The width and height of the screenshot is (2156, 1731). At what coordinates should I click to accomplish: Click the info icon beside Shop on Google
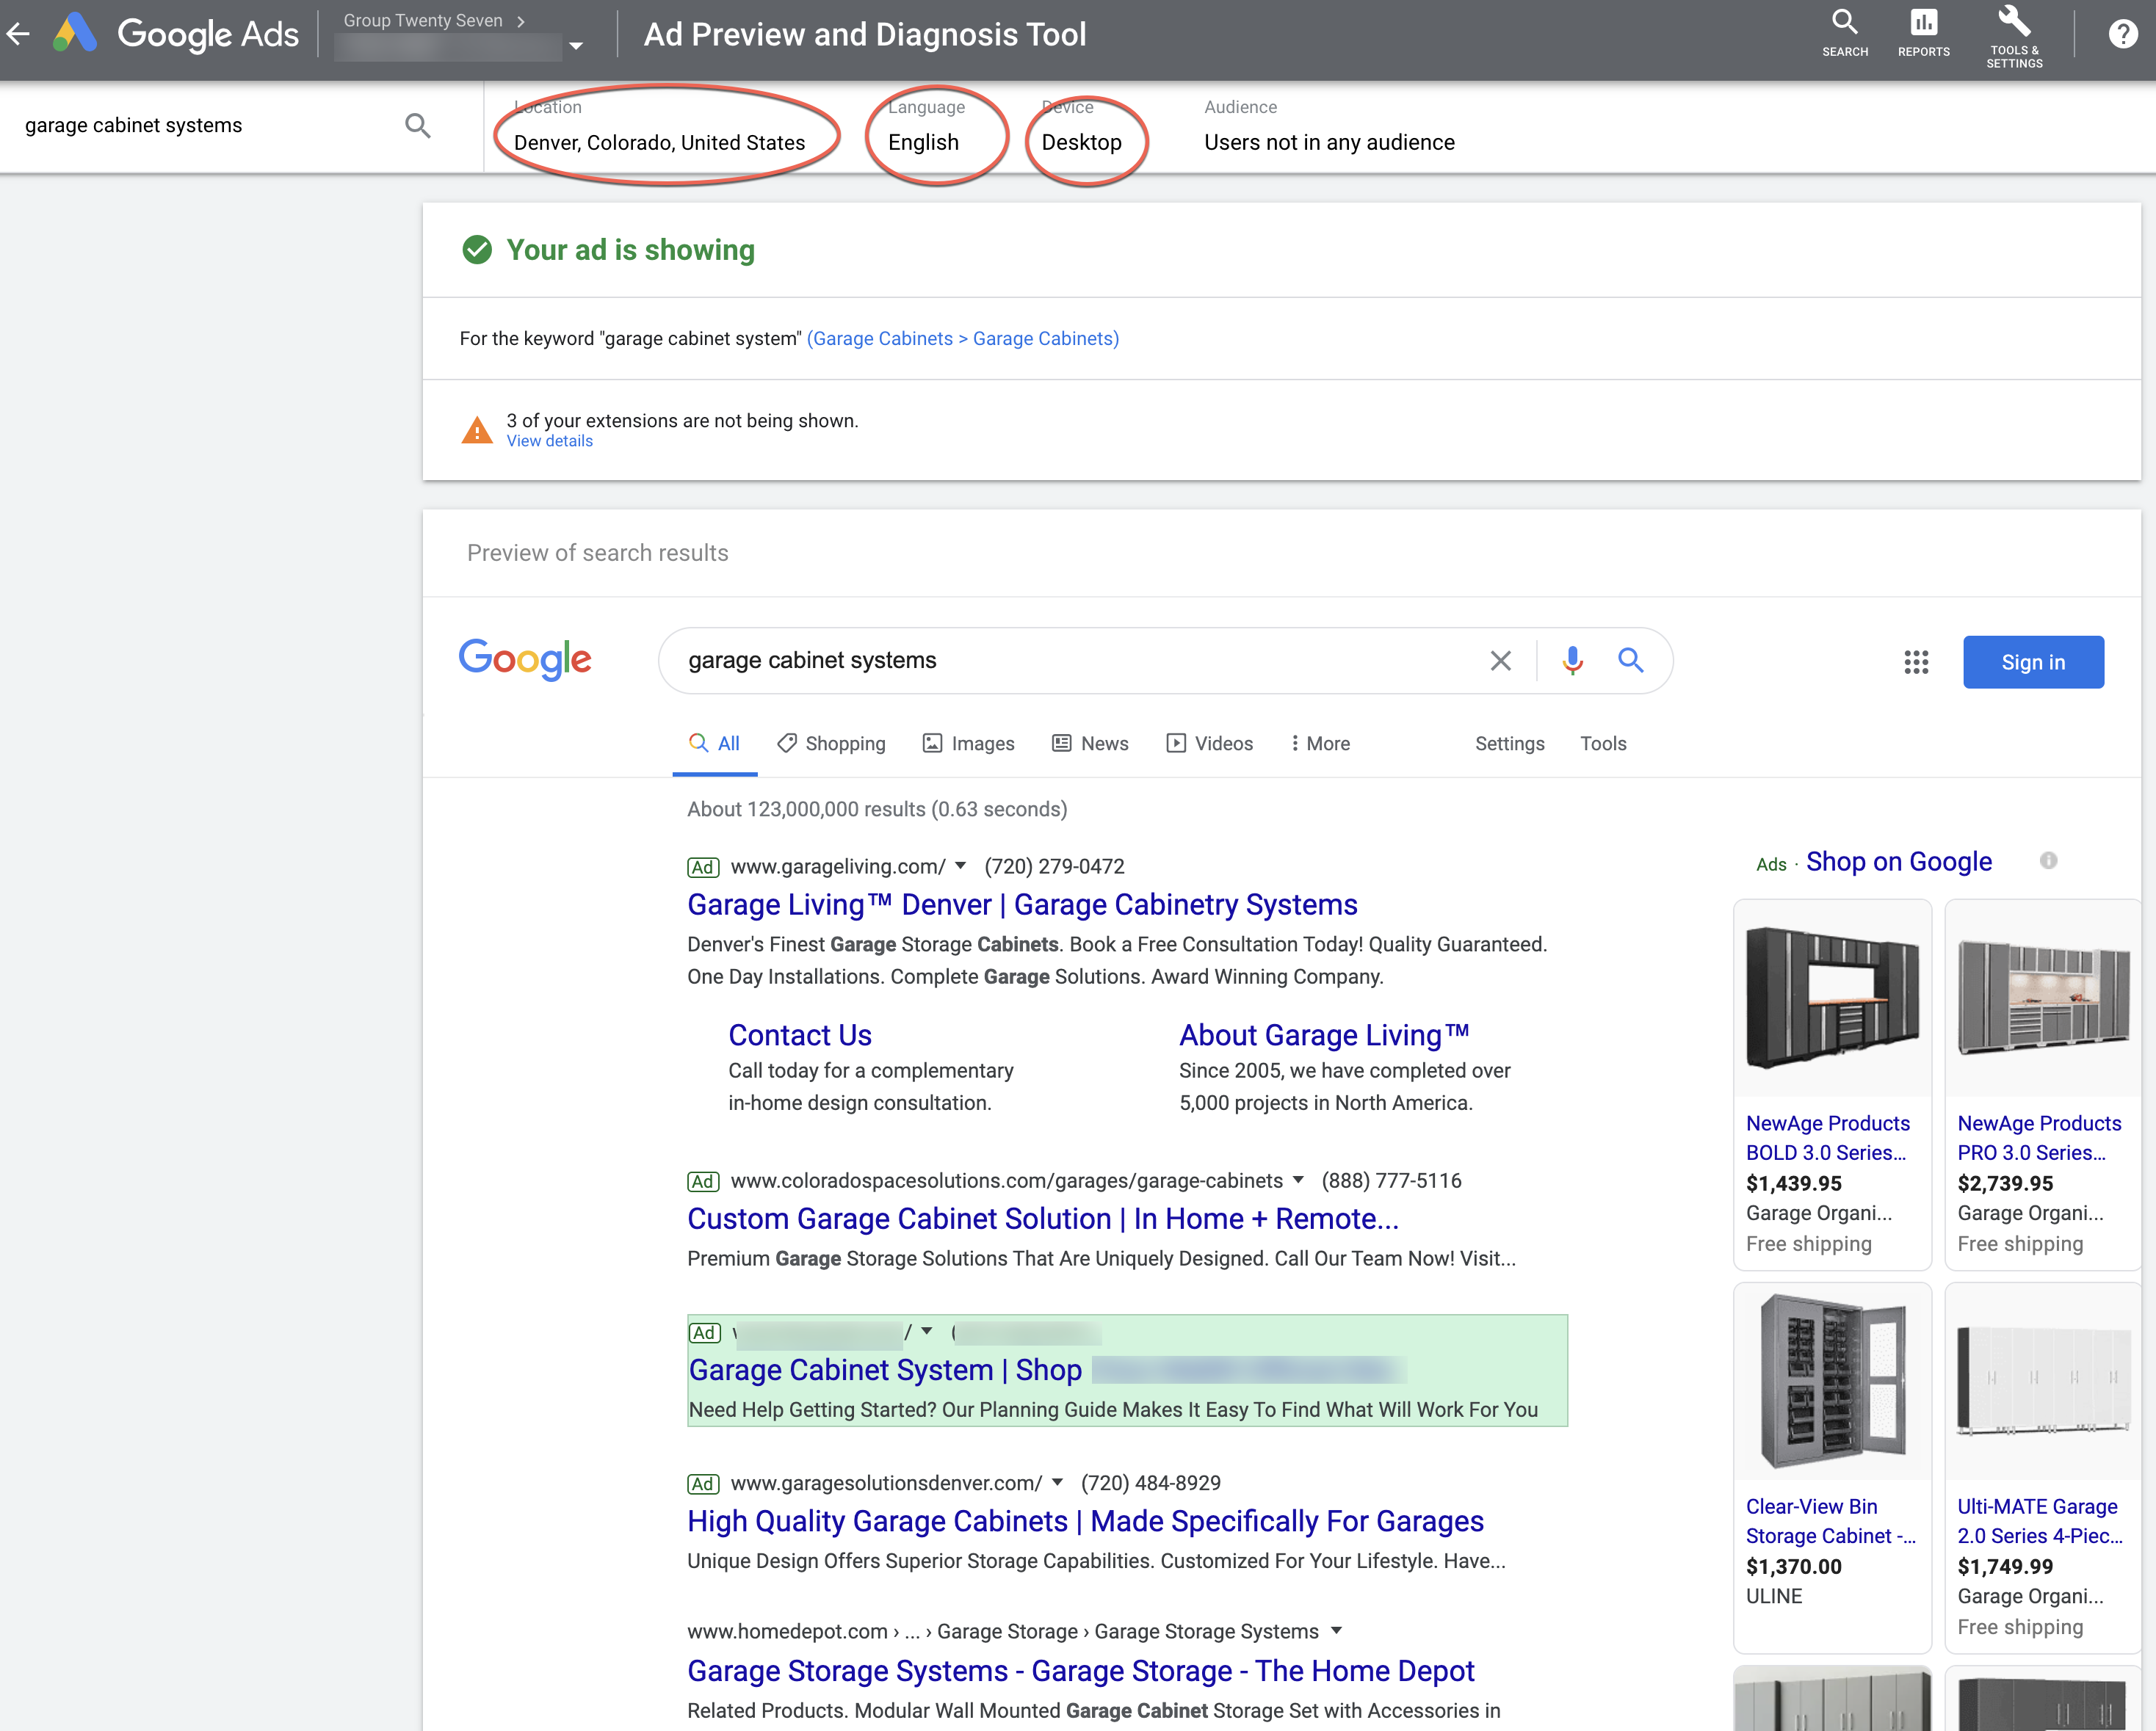(x=2048, y=860)
